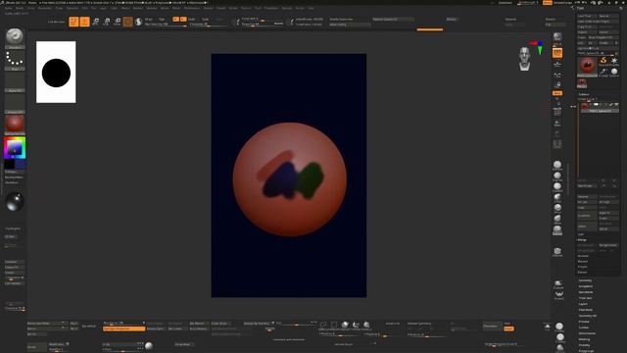Toggle the small orange button on right shelf

pyautogui.click(x=557, y=93)
